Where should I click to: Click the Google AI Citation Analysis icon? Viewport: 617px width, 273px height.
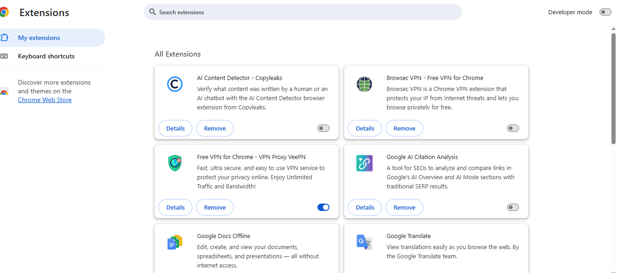[364, 163]
